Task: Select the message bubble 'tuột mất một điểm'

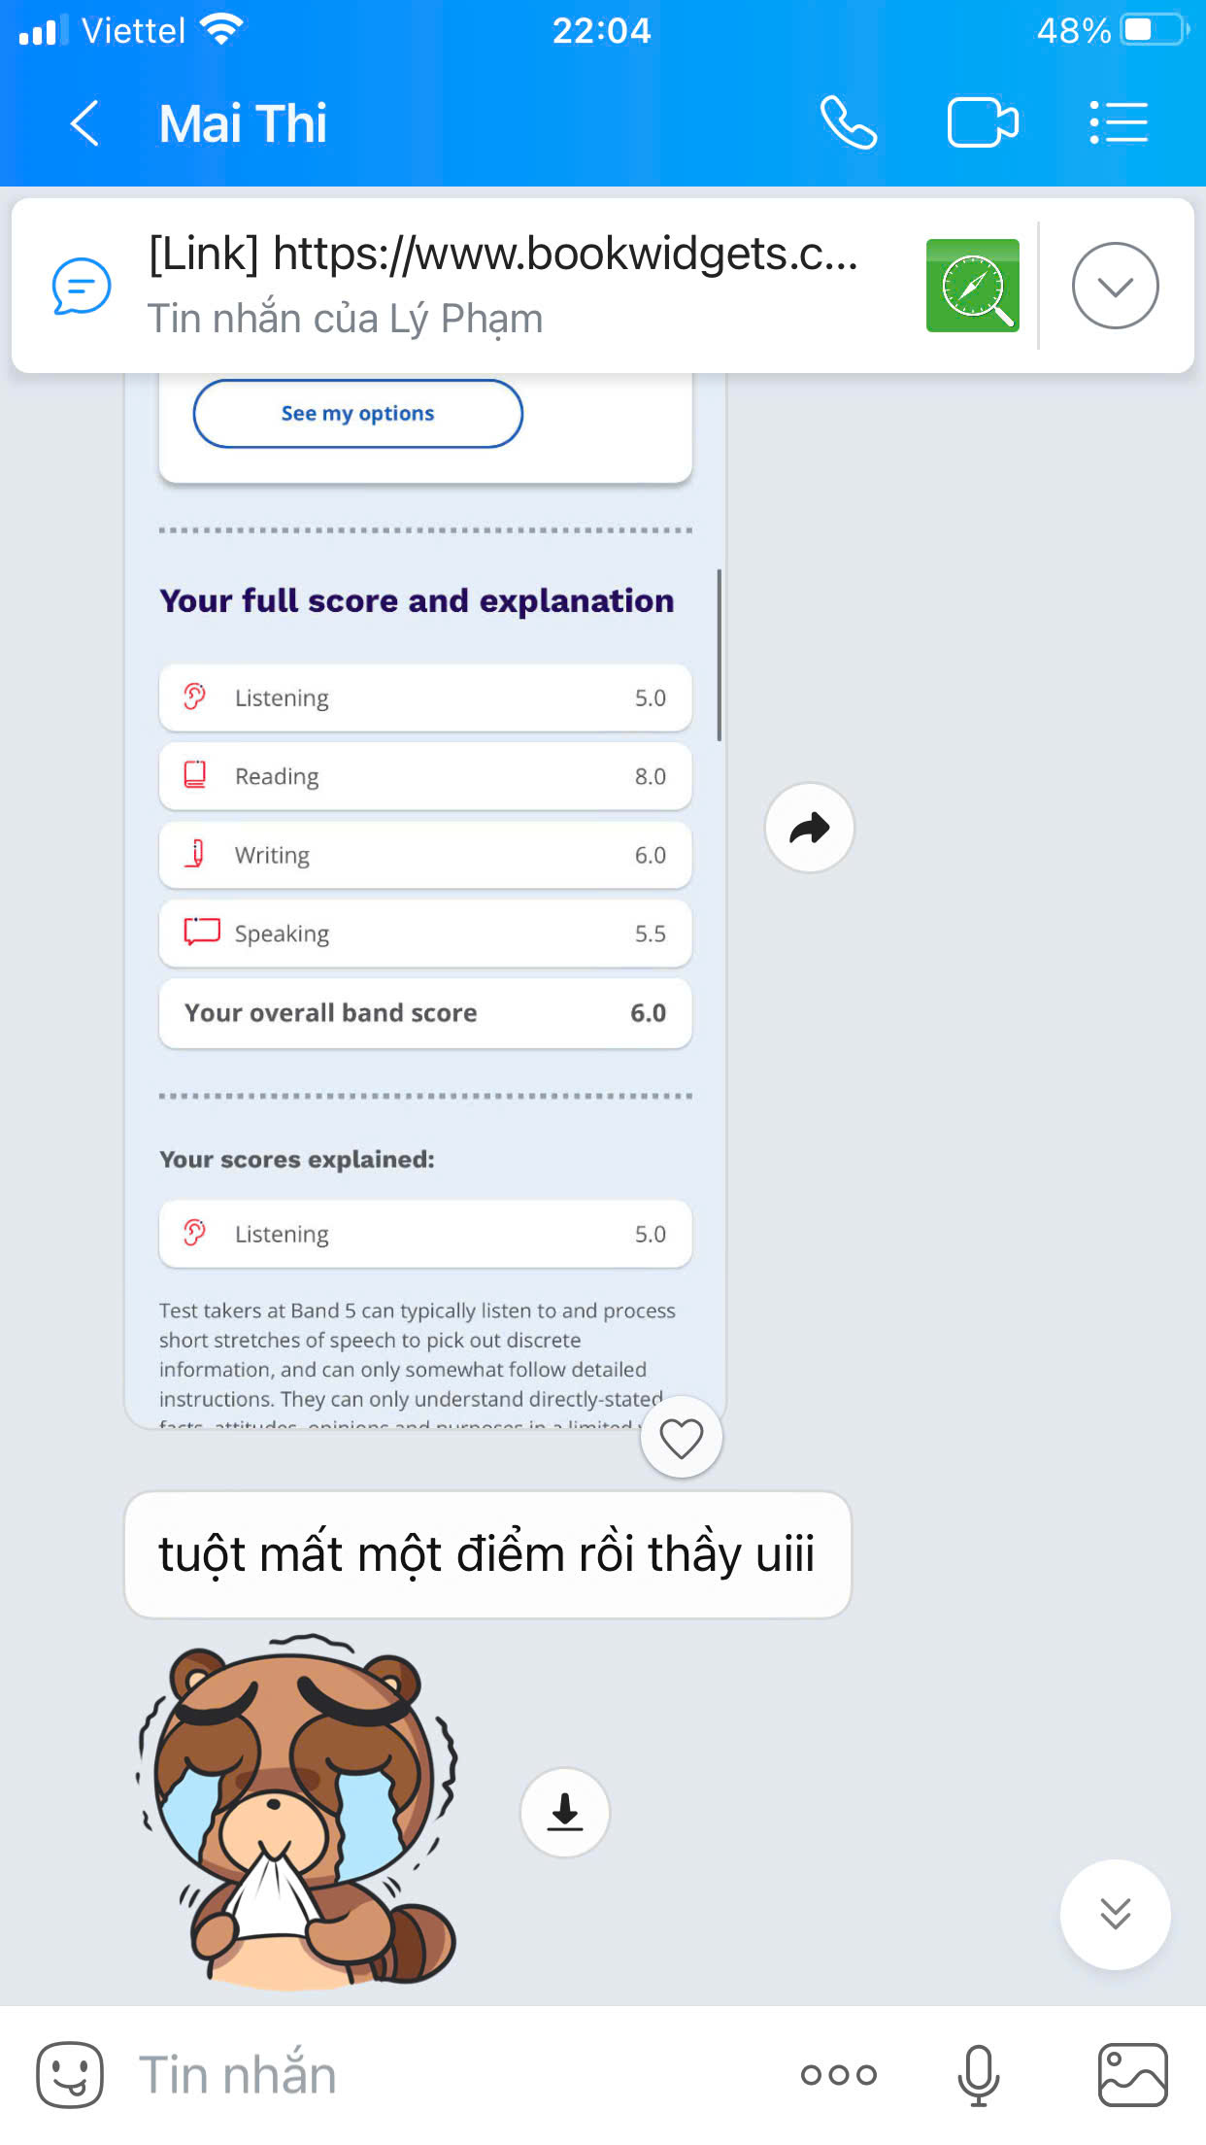Action: [x=487, y=1554]
